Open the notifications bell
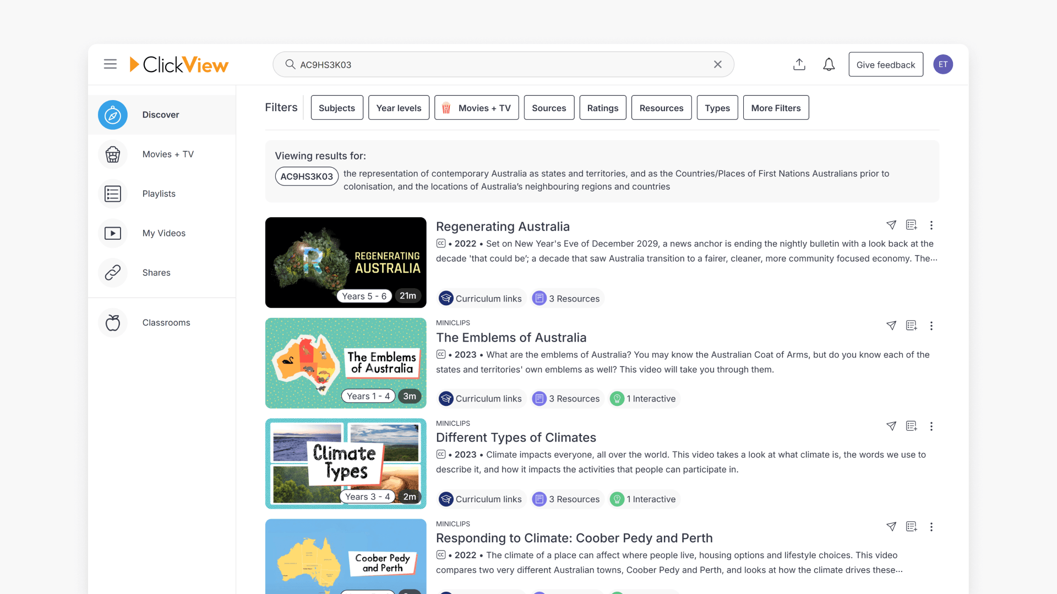 [829, 64]
